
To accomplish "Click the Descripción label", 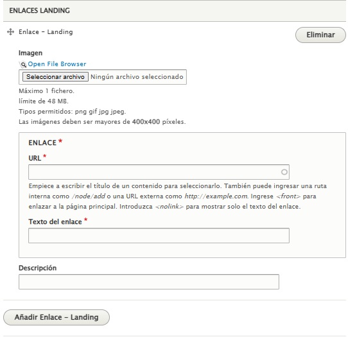I will pos(37,268).
